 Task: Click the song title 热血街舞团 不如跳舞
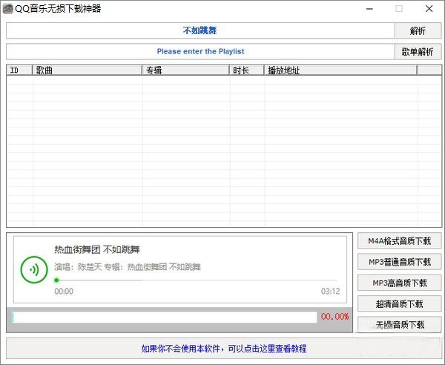pyautogui.click(x=97, y=250)
